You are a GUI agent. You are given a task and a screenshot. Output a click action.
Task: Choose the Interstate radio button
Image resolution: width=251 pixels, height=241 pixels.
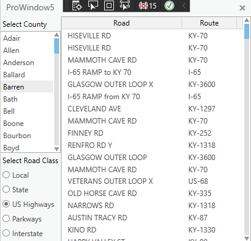click(23, 234)
